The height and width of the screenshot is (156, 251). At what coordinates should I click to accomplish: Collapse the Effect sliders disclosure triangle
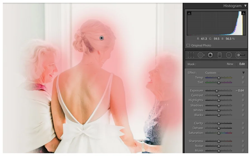click(243, 73)
